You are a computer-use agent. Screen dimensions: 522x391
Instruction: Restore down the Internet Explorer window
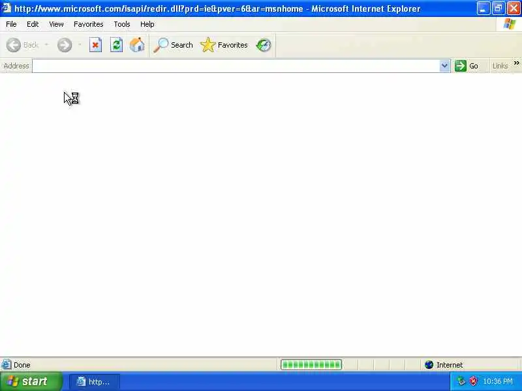point(499,8)
